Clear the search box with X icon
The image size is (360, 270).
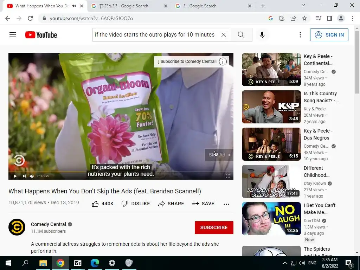click(x=223, y=35)
